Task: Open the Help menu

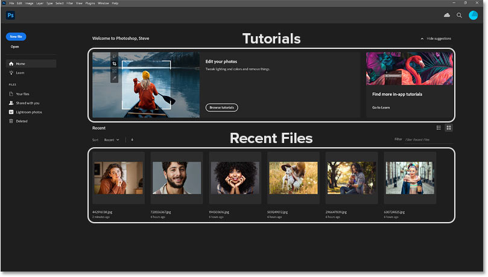Action: tap(115, 3)
